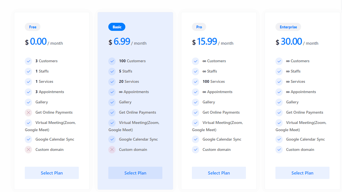Select Plan for the Basic tier
Screen dimensions: 342x192
135,173
